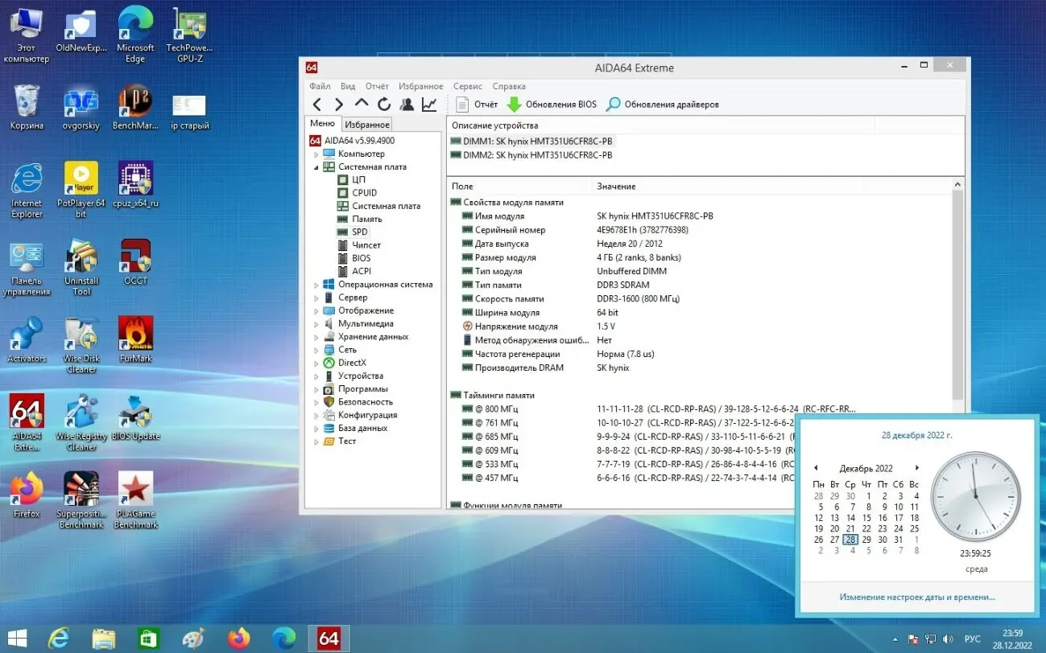1046x653 pixels.
Task: Open Firefox from the taskbar
Action: click(239, 638)
